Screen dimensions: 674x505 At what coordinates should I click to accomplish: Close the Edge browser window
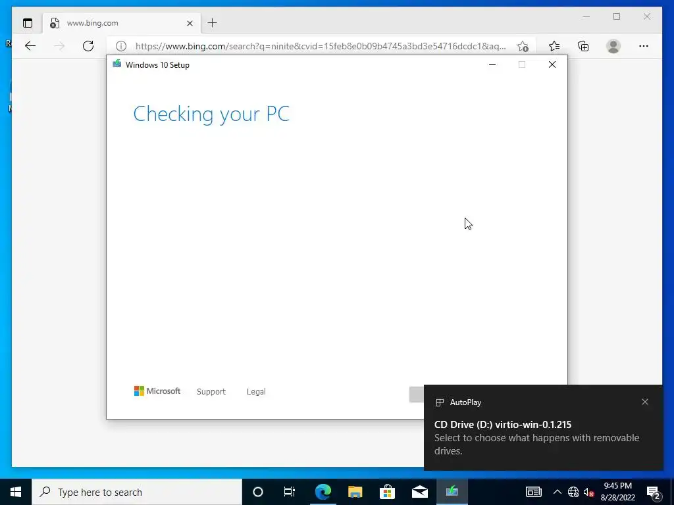pyautogui.click(x=647, y=16)
